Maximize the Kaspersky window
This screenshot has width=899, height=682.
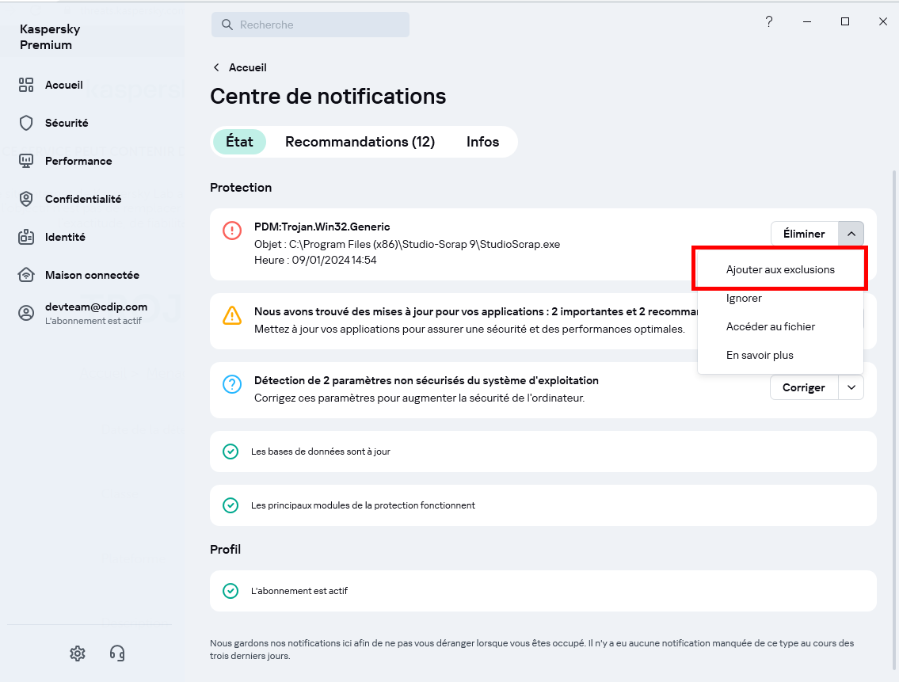coord(844,22)
